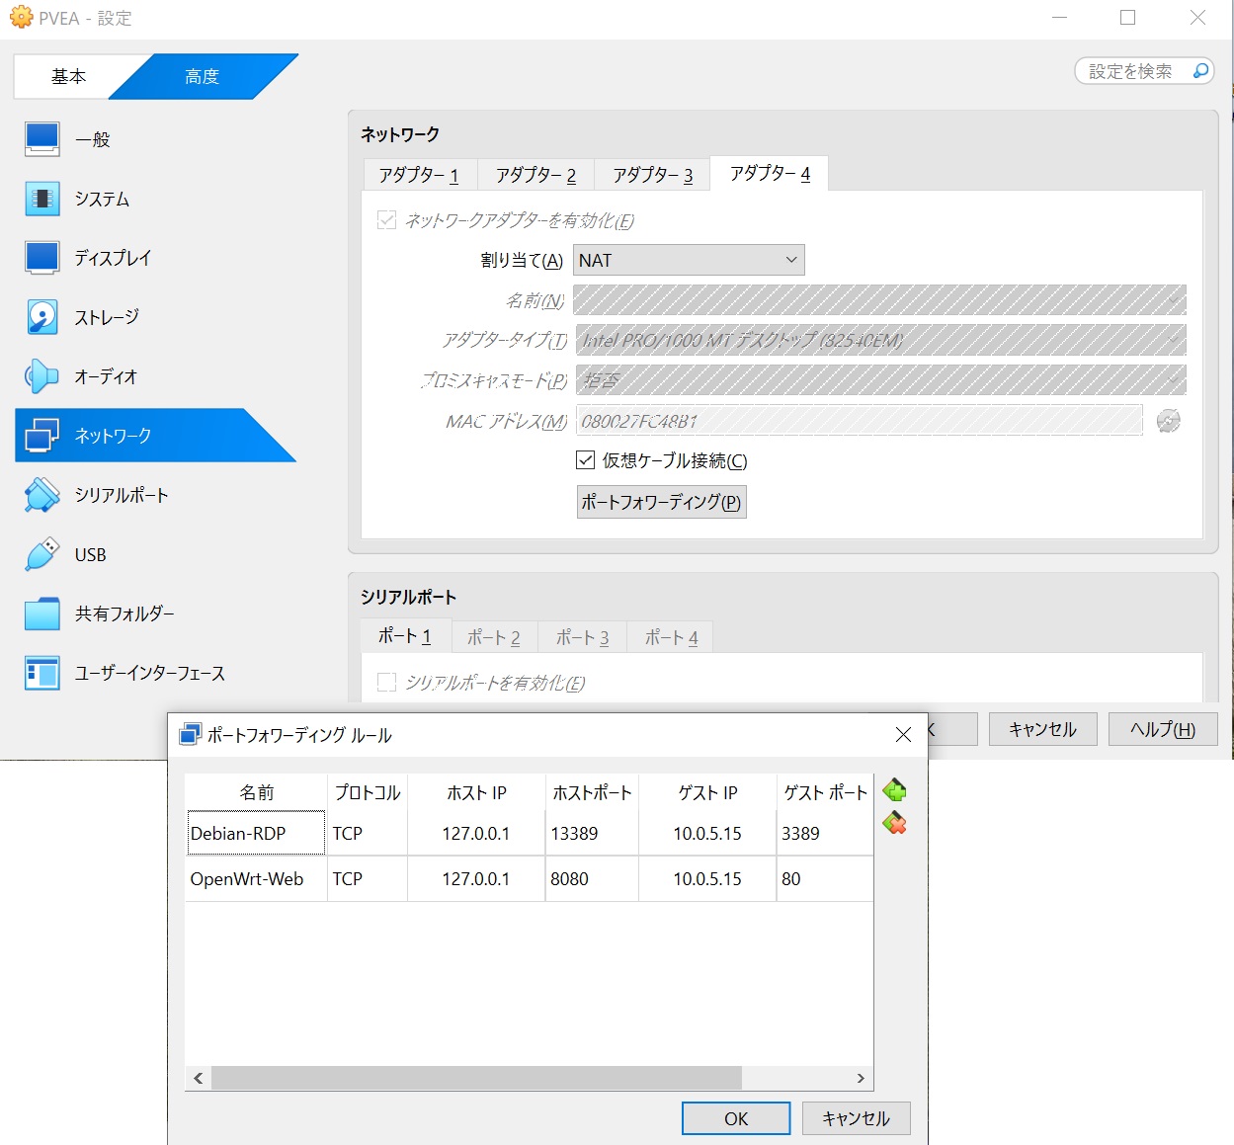Switch to the アダプター 2 tab
Viewport: 1234px width, 1145px height.
click(535, 175)
